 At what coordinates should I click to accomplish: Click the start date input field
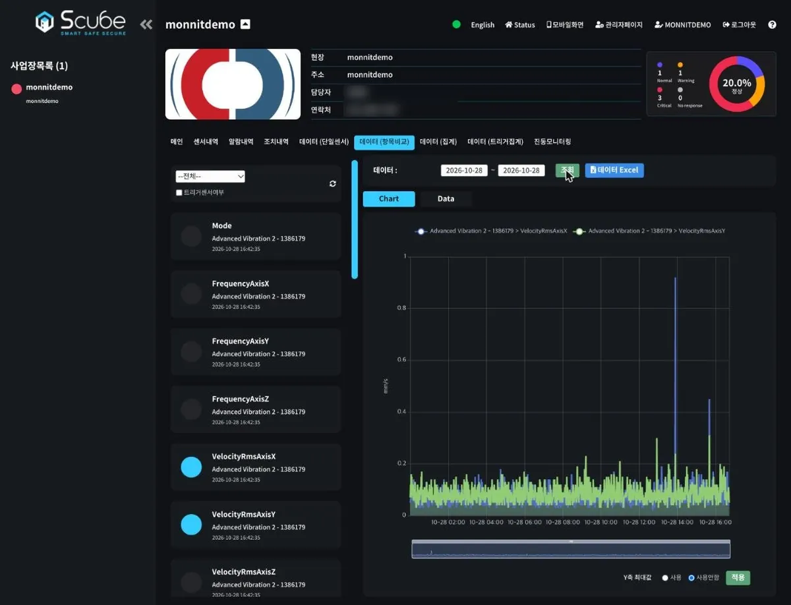[x=464, y=170]
